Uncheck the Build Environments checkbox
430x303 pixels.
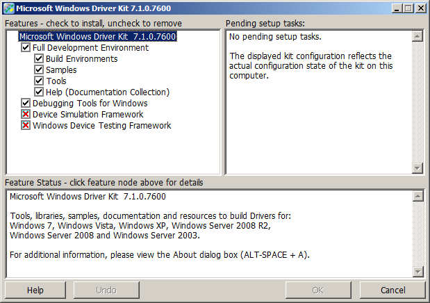(39, 58)
